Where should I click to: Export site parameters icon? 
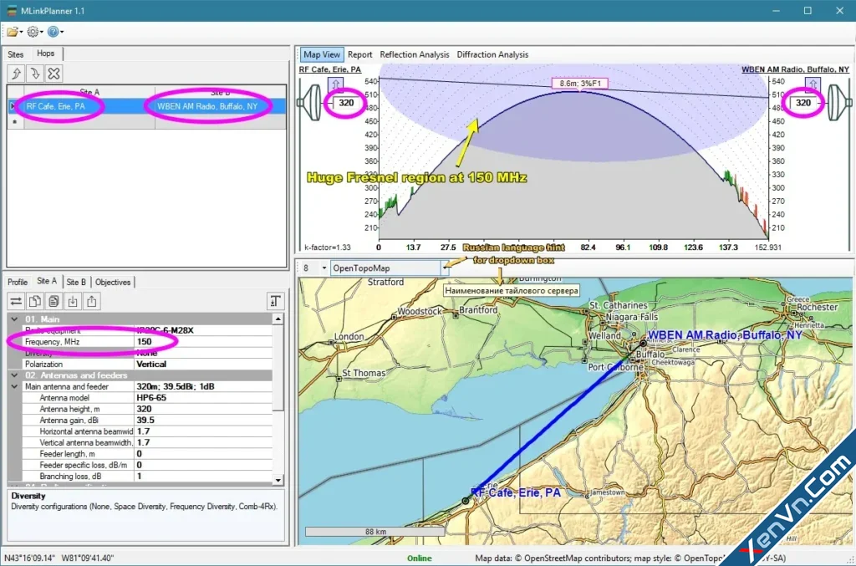92,301
